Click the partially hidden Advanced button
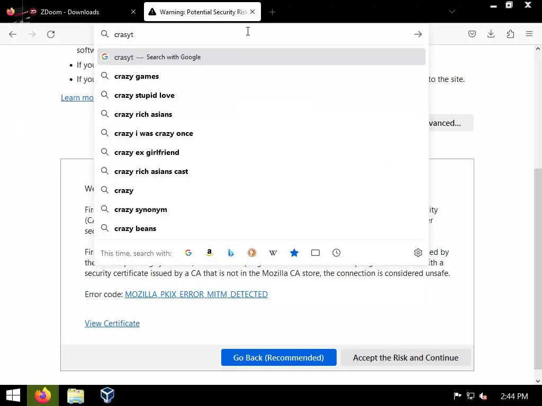 (451, 123)
